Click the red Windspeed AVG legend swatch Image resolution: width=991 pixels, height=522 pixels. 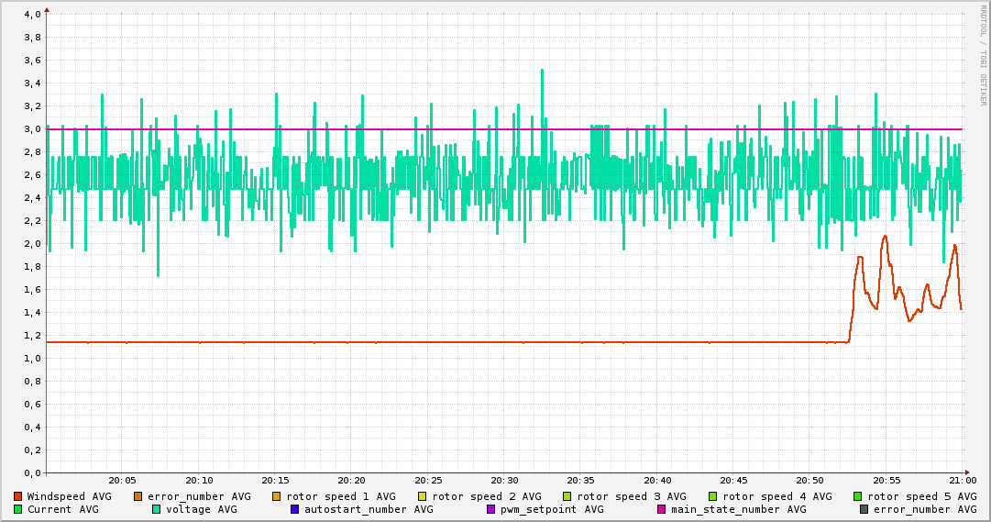coord(17,496)
